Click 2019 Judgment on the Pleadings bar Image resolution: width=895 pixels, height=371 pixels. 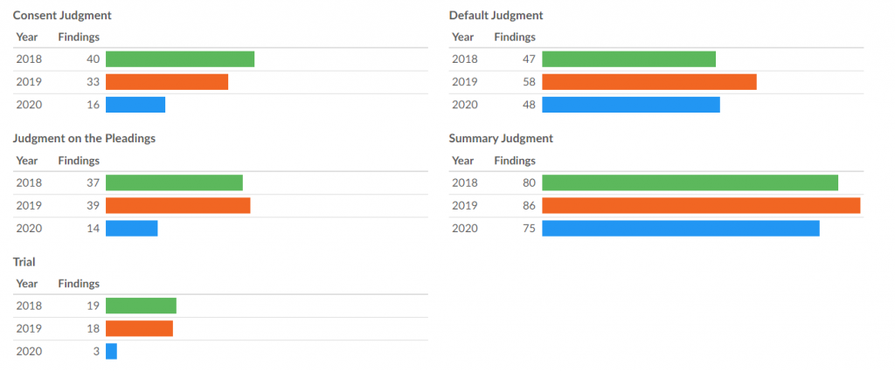[177, 206]
